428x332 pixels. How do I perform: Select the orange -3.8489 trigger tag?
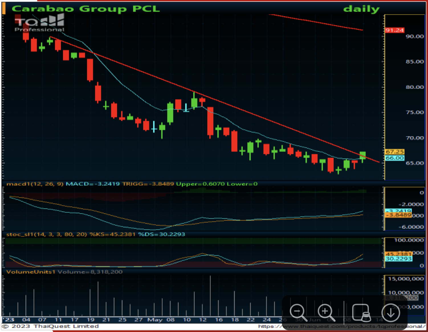click(398, 215)
